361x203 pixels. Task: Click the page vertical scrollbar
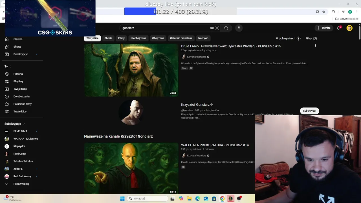[360, 32]
